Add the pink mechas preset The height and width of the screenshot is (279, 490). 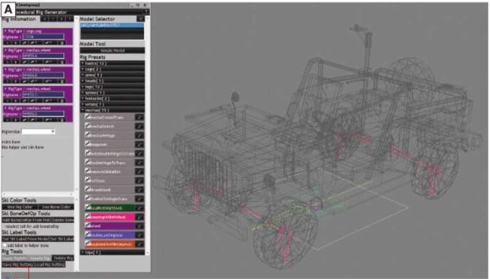(110, 217)
